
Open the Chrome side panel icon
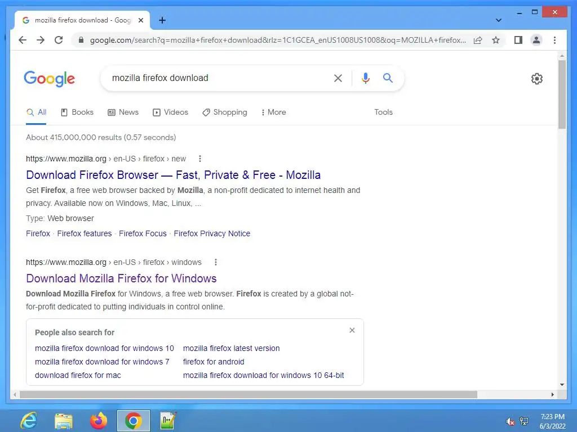tap(518, 40)
